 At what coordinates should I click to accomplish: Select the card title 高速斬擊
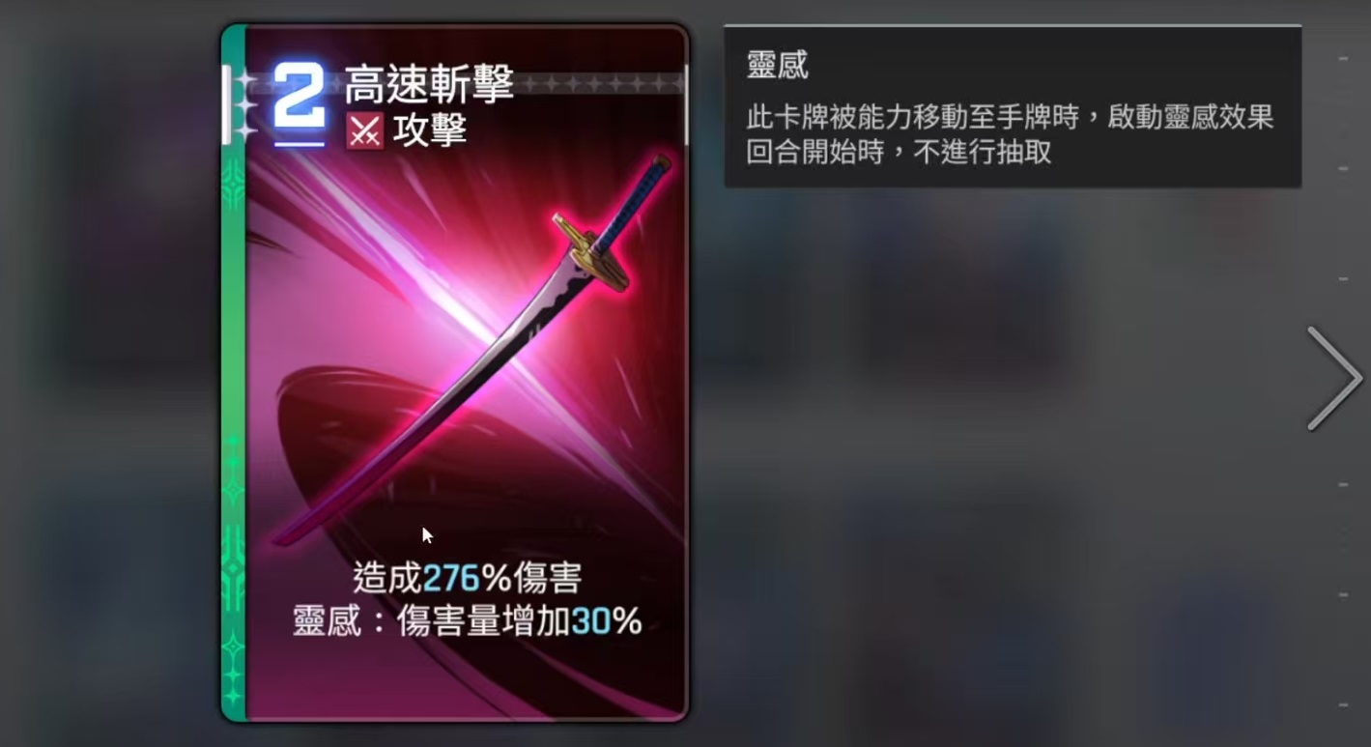click(429, 85)
